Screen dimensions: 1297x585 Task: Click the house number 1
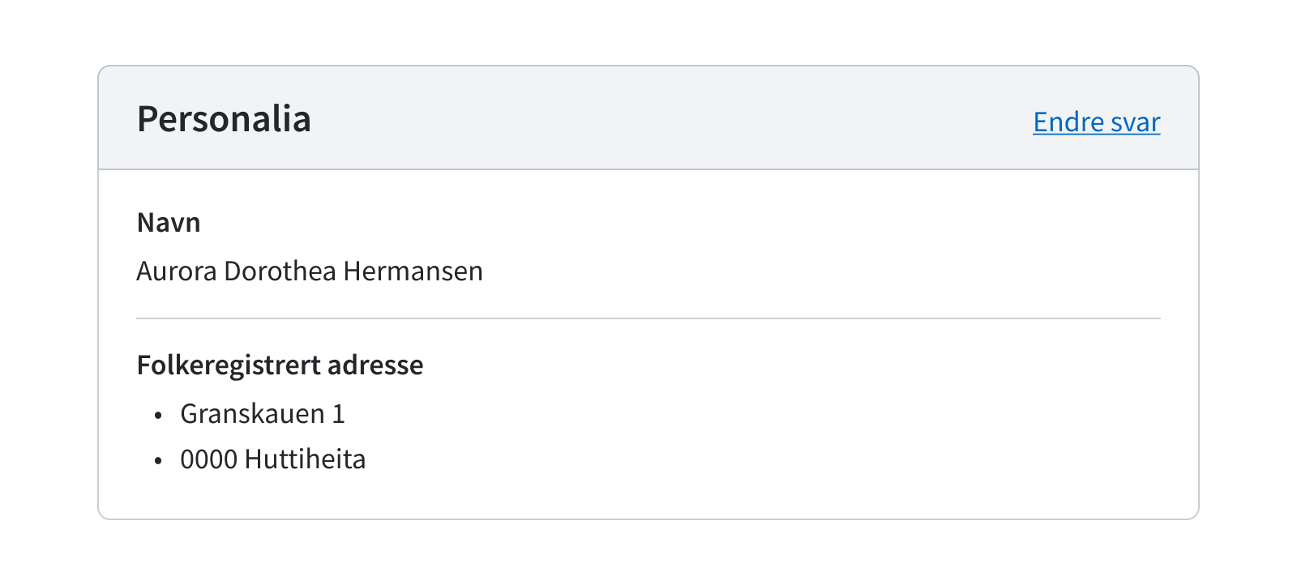point(339,414)
